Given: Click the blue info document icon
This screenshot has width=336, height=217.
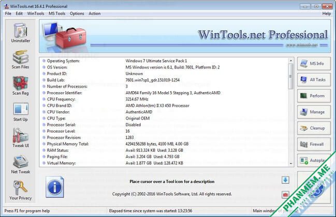Looking at the screenshot, I should click(55, 187).
